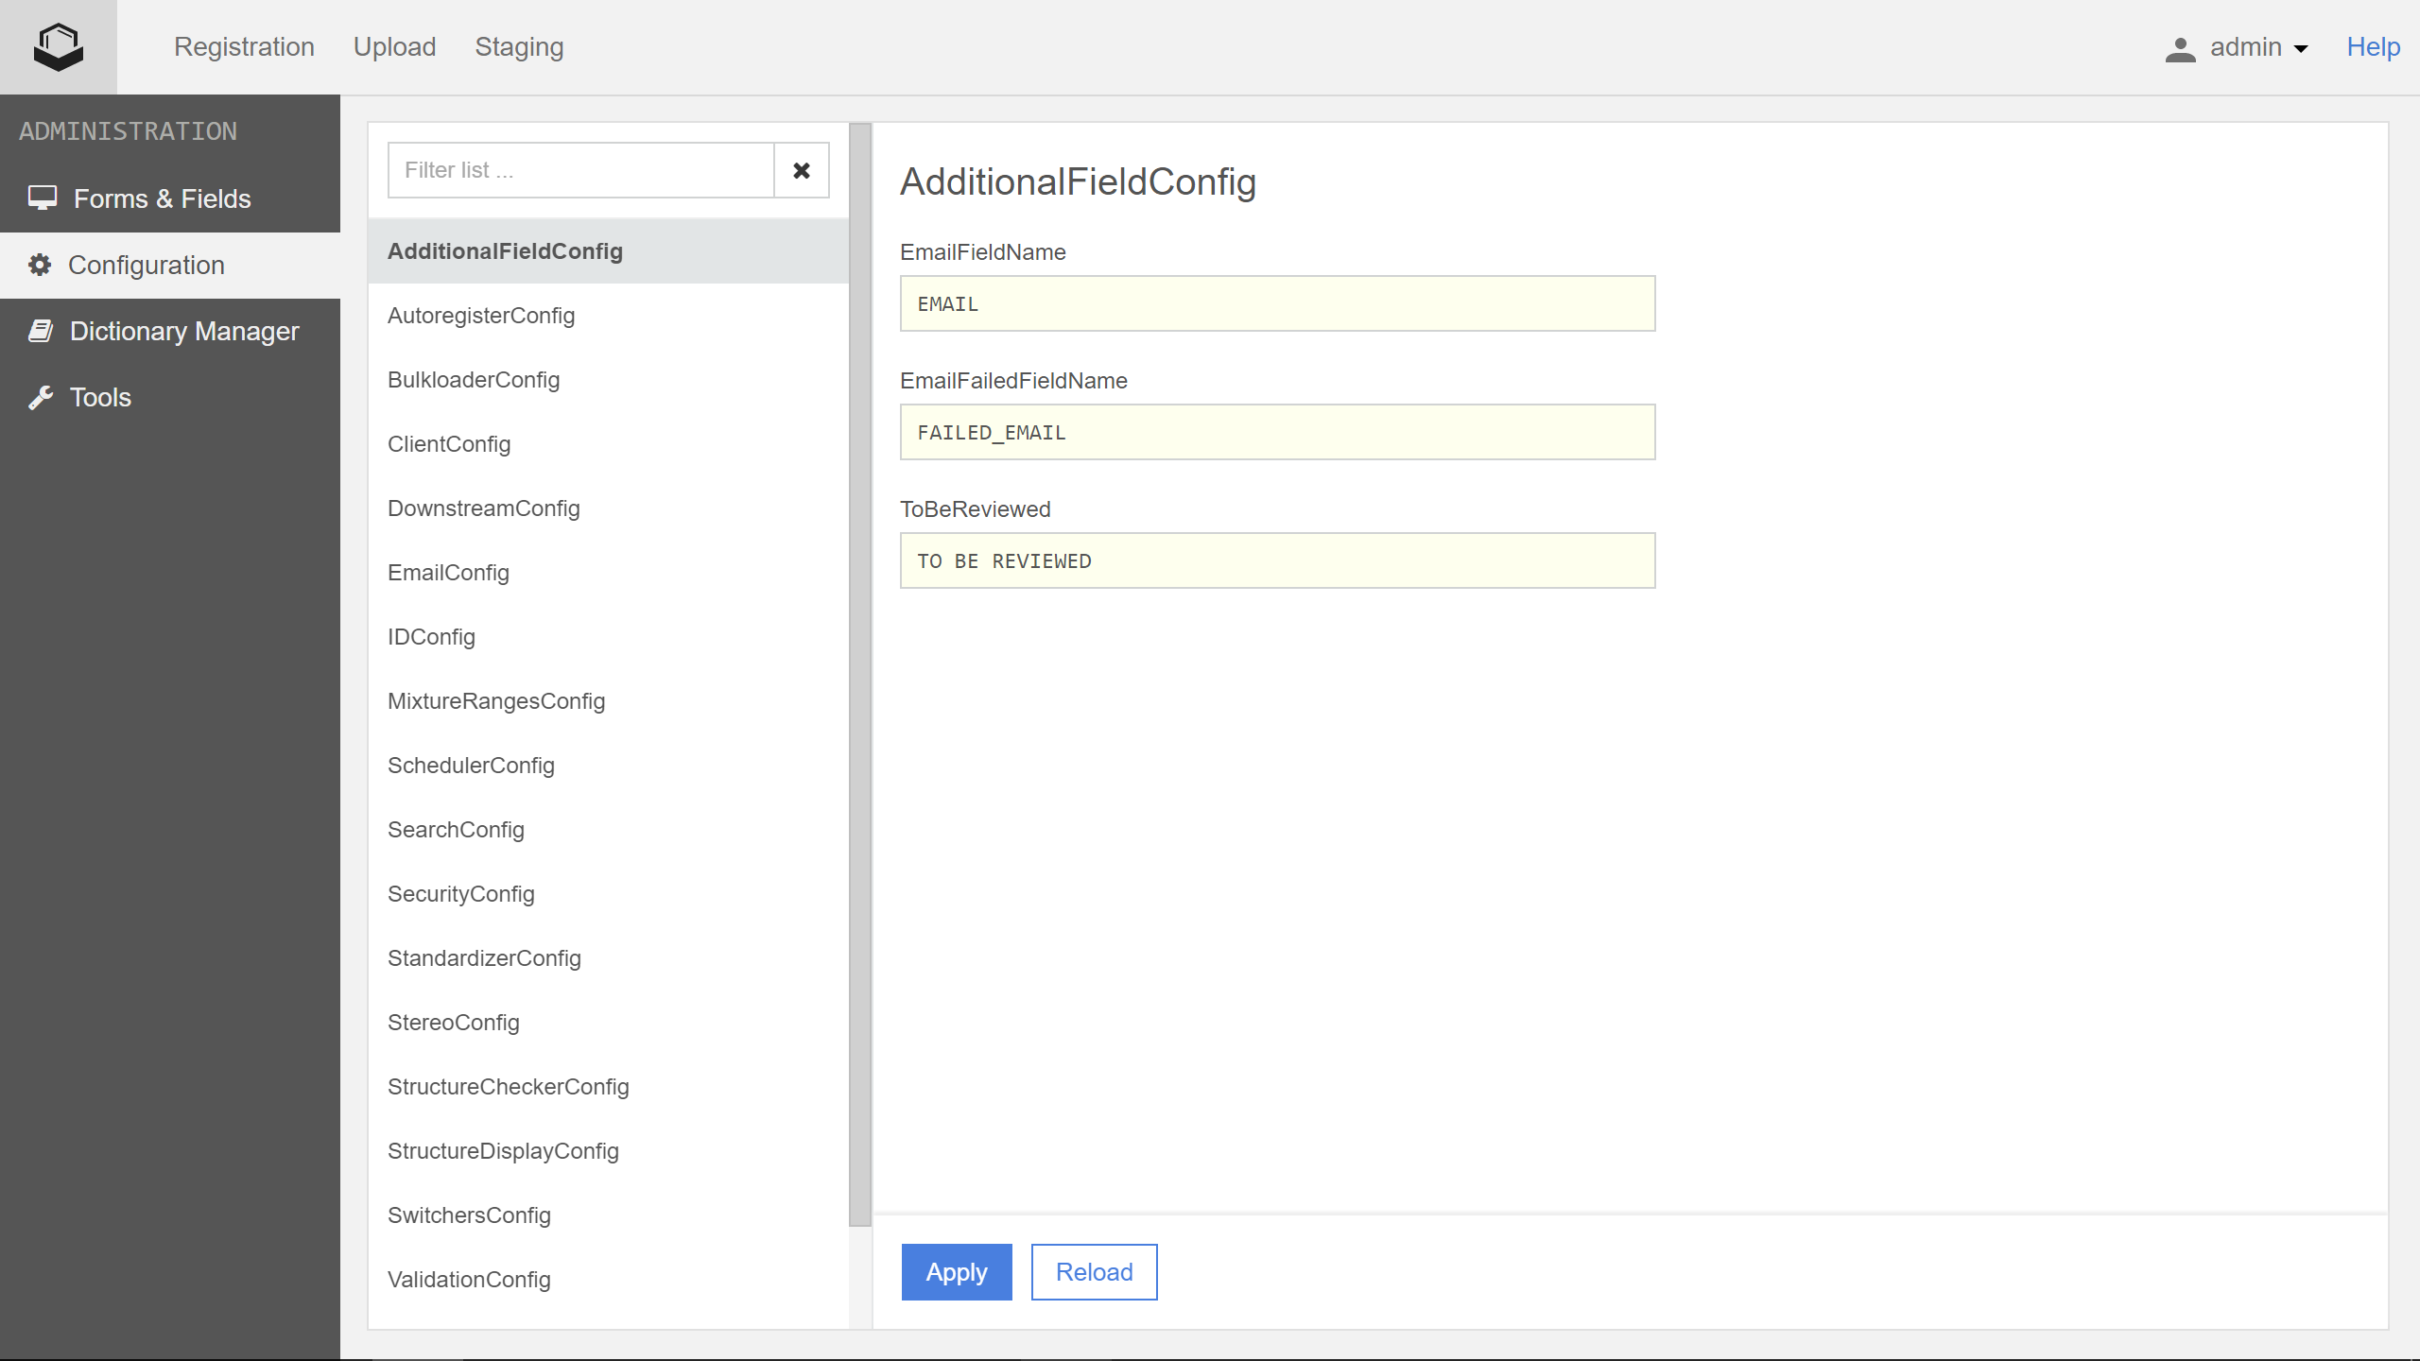
Task: Open the SecurityConfig section
Action: tap(460, 893)
